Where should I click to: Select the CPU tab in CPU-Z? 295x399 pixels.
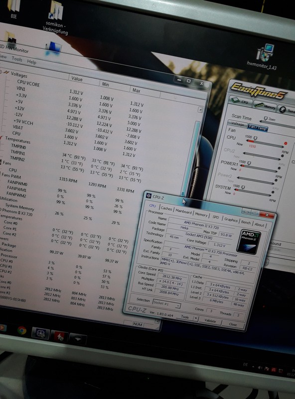[152, 205]
